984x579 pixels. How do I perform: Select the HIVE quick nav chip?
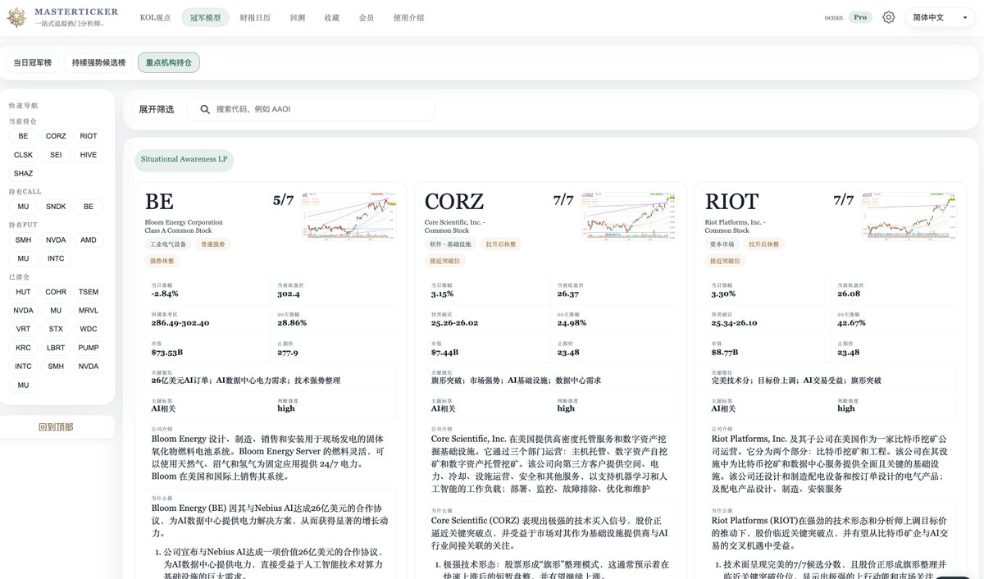89,154
